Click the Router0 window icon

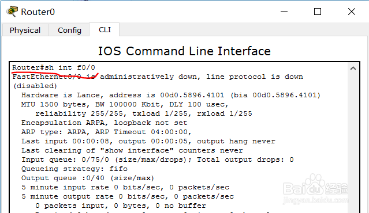click(x=12, y=12)
